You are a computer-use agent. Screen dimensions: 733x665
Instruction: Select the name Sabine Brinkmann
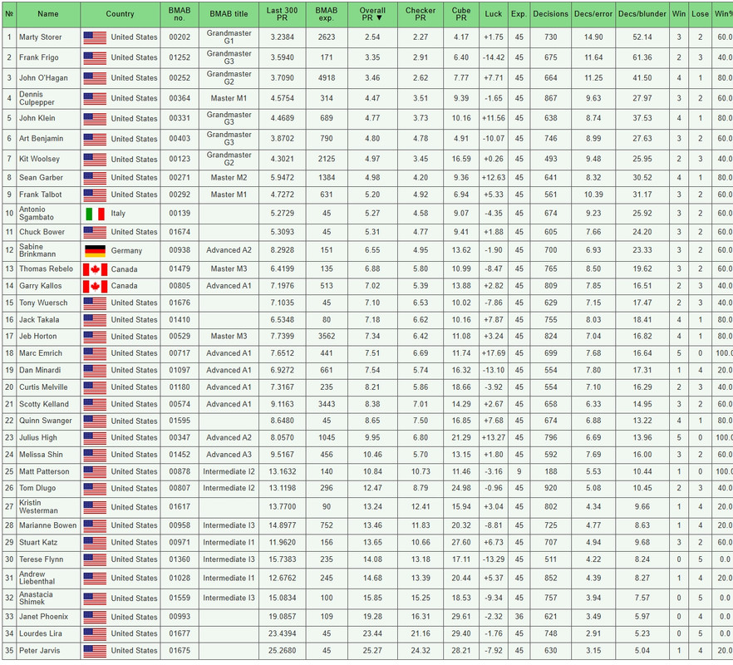coord(37,250)
